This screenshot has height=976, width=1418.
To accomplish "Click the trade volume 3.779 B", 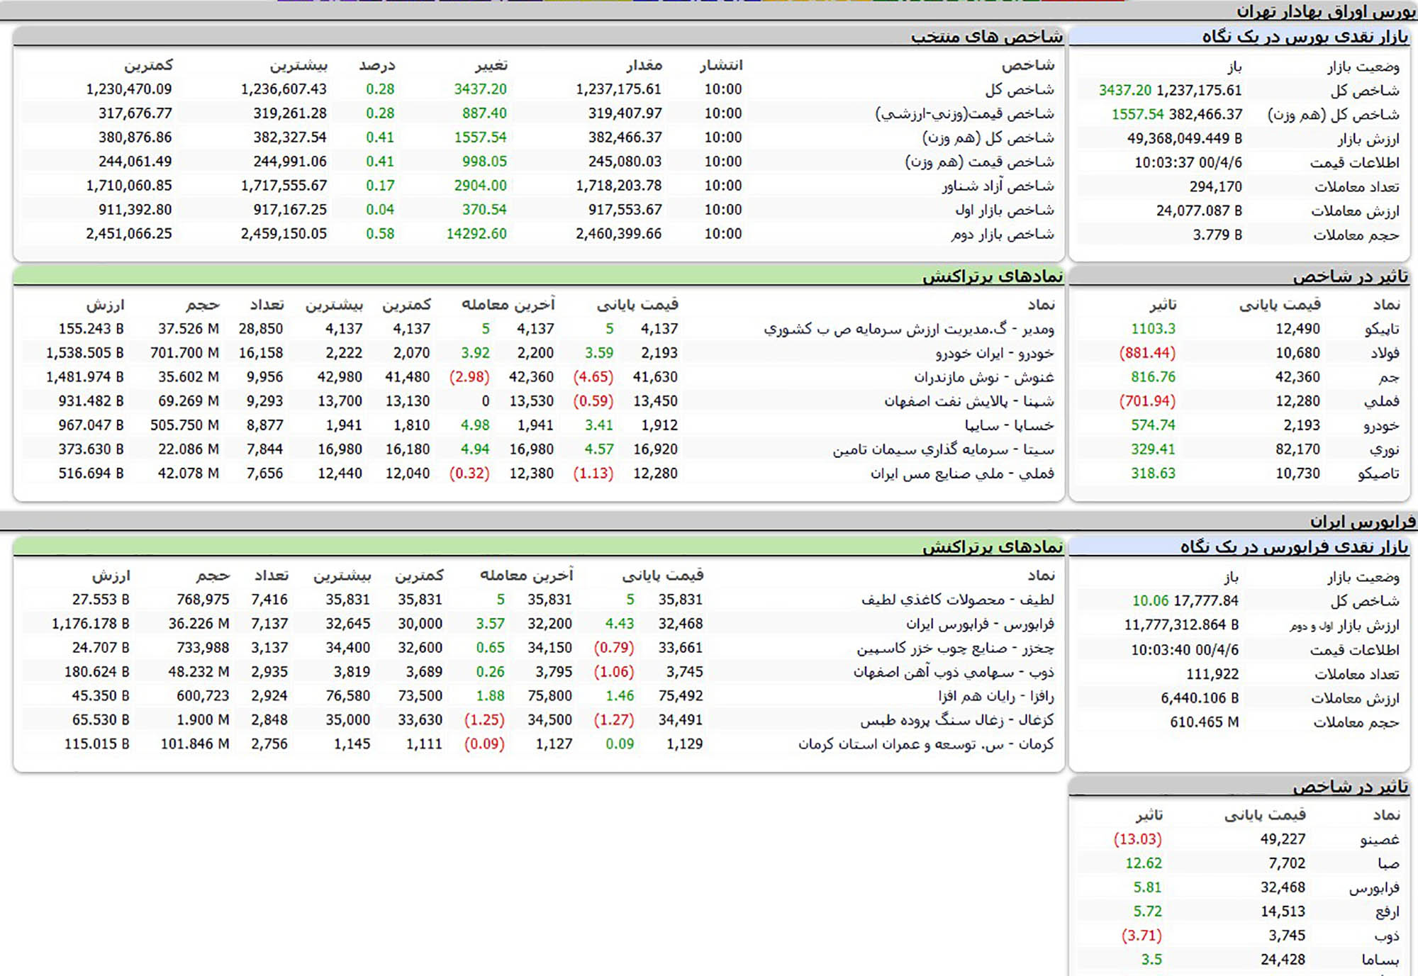I will click(1217, 235).
